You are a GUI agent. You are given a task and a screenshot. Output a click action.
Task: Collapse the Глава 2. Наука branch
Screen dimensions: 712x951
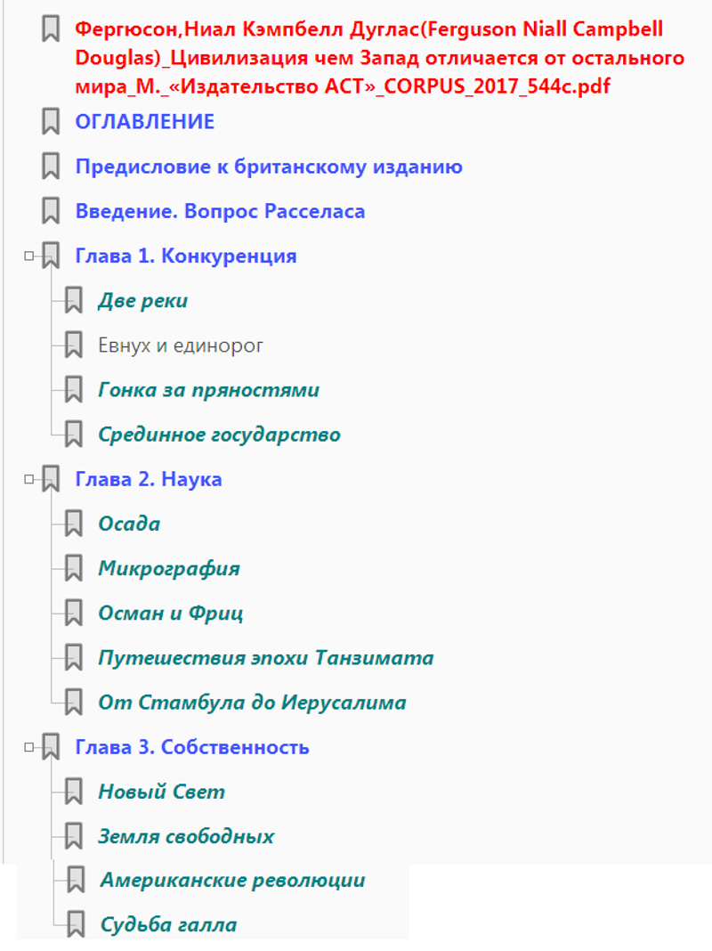(28, 479)
